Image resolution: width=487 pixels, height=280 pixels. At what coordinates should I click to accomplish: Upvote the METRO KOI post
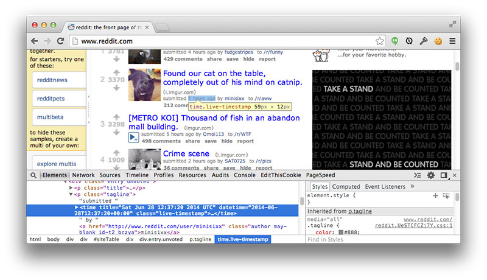(116, 117)
